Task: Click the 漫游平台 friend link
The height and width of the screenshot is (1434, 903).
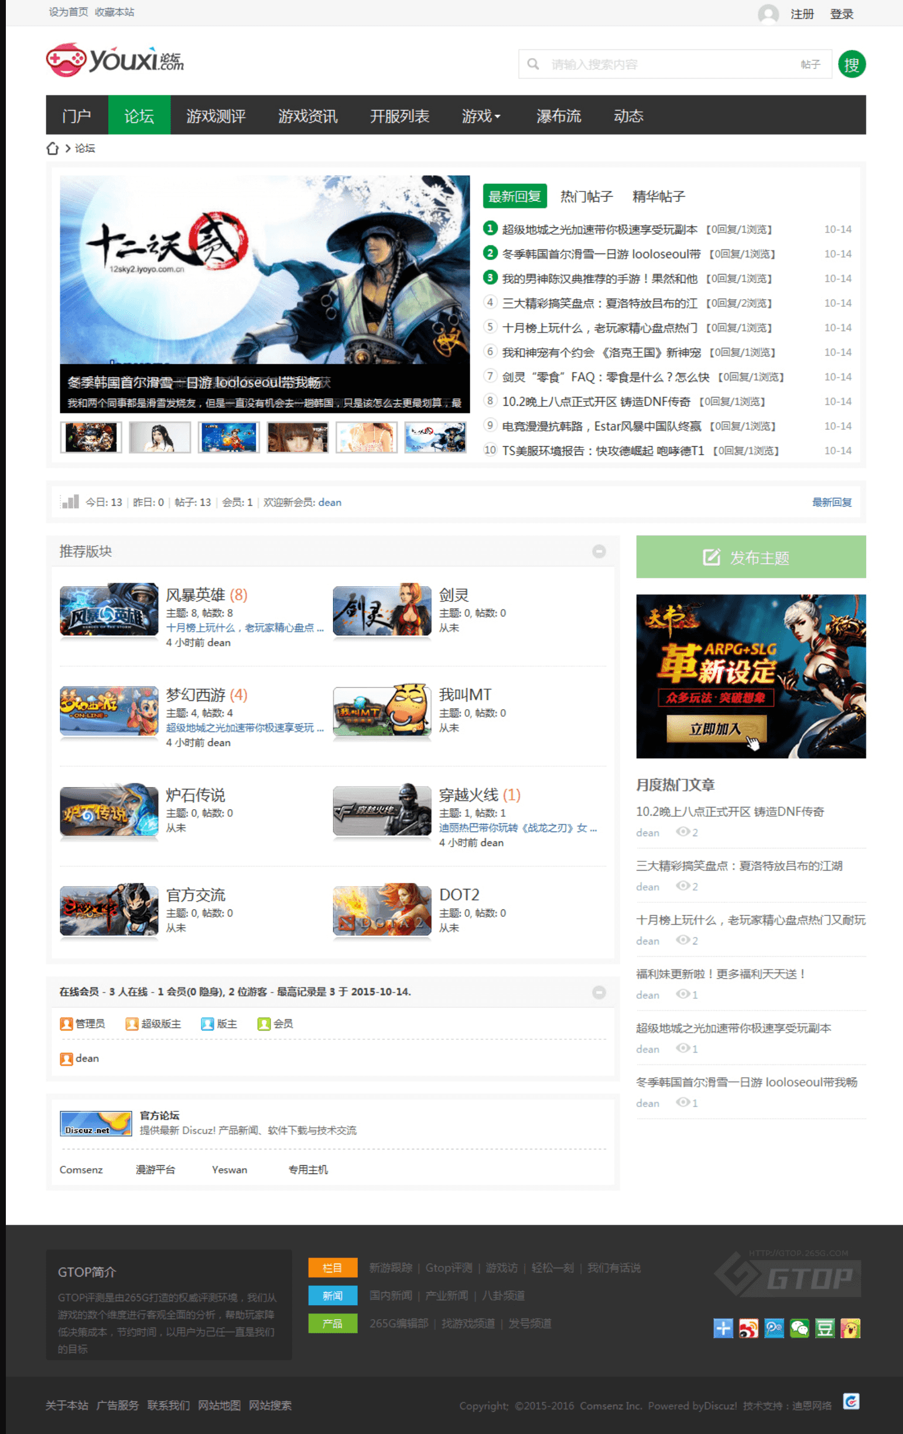Action: (155, 1169)
